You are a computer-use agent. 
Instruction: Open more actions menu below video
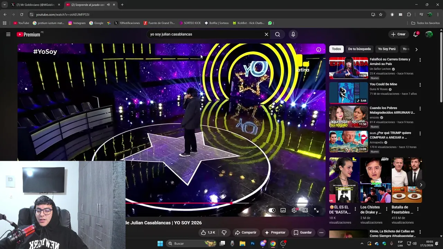click(321, 232)
